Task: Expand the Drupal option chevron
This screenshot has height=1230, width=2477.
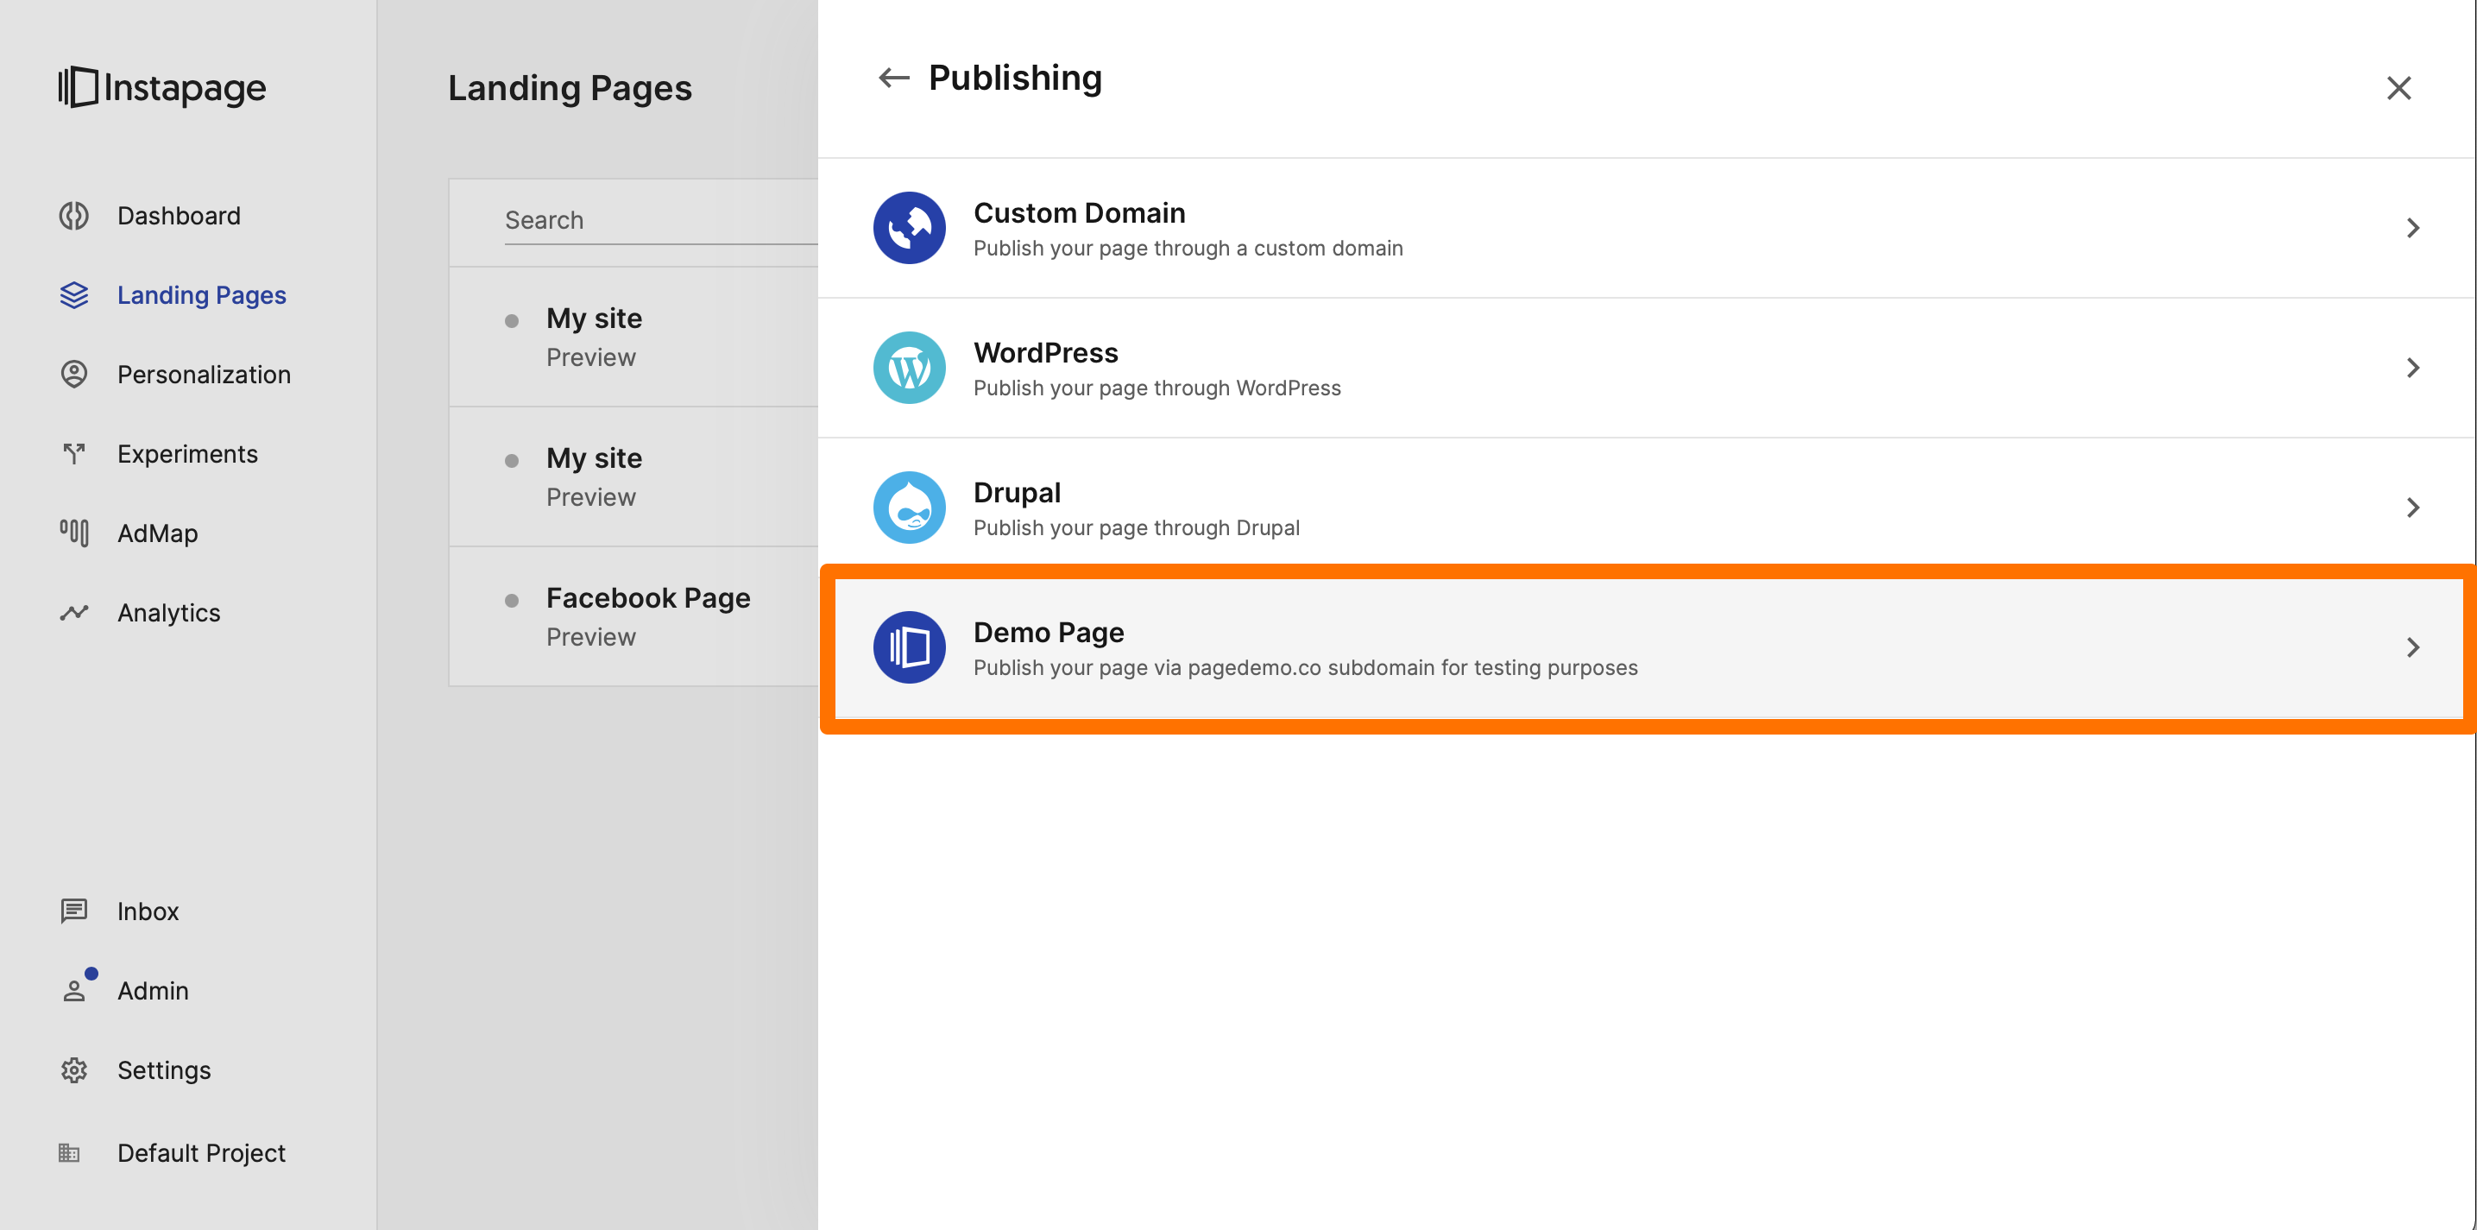Action: click(x=2411, y=507)
